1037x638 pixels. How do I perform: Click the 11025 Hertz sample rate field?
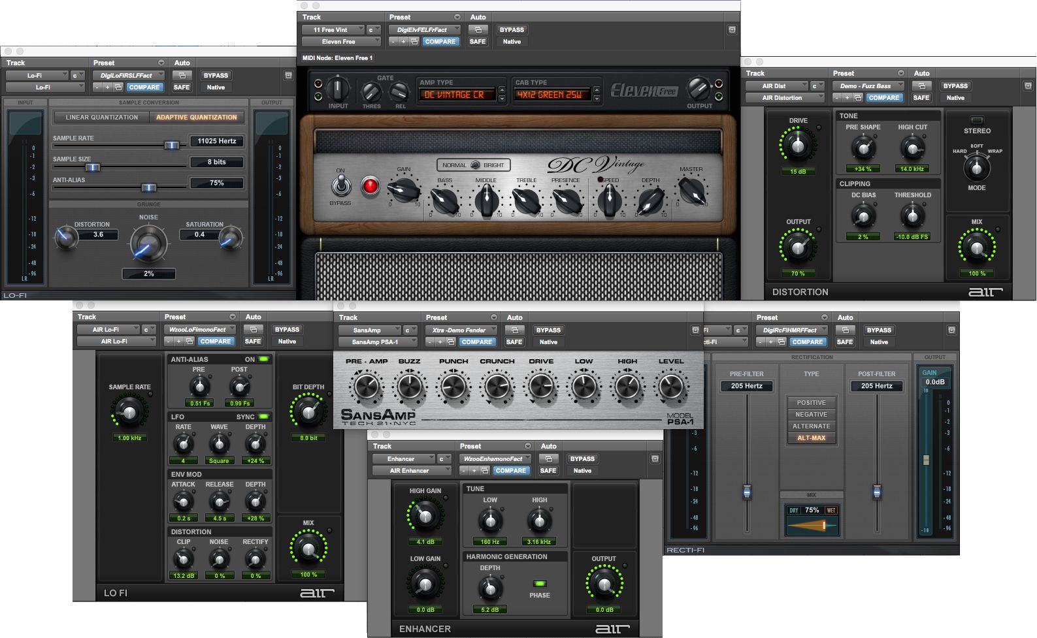click(x=217, y=141)
